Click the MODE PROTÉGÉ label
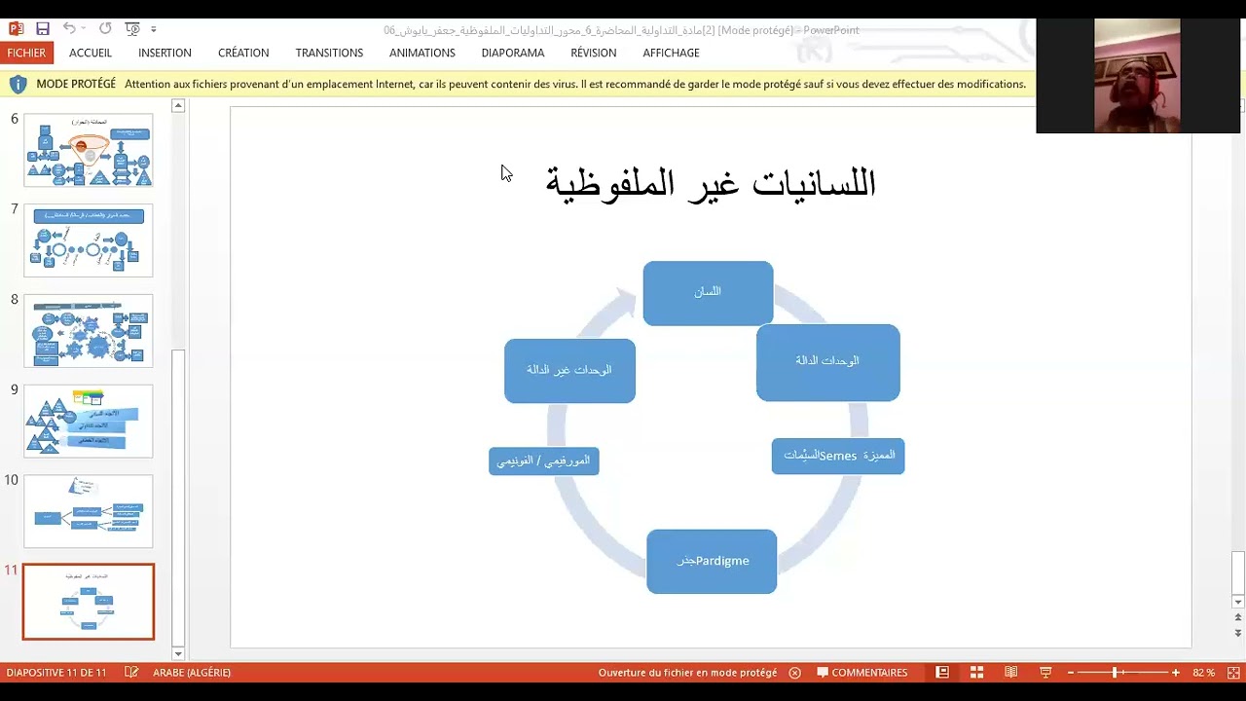This screenshot has width=1246, height=701. 76,84
